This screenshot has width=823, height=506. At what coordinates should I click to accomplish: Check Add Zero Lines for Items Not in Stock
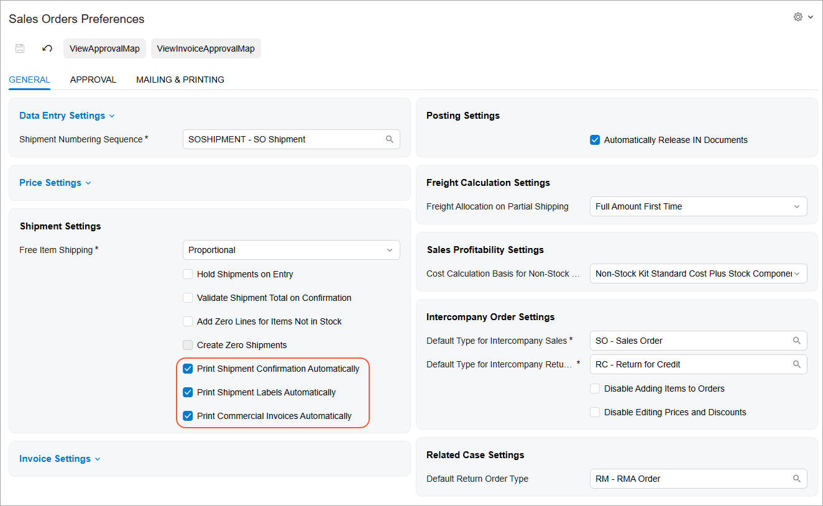point(188,321)
